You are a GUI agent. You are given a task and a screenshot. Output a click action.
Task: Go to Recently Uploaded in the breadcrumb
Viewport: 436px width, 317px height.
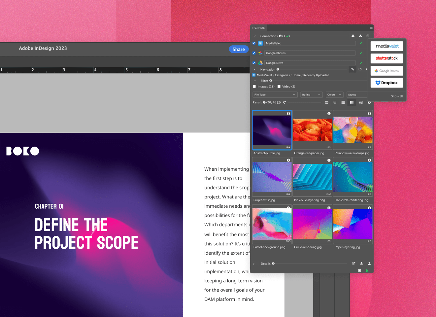click(316, 75)
